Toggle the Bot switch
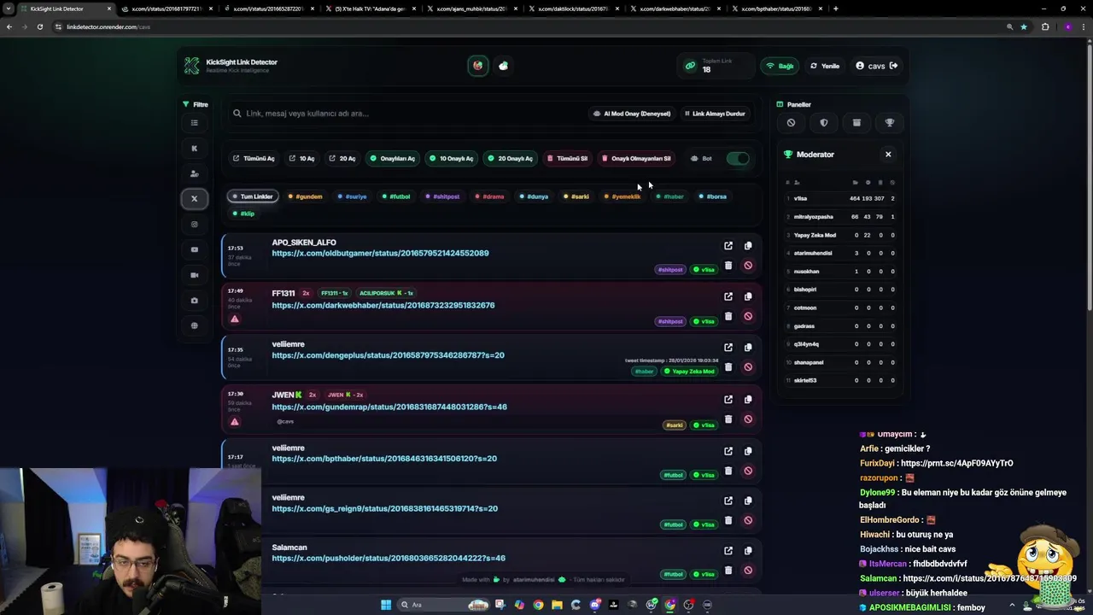The height and width of the screenshot is (615, 1093). click(x=738, y=159)
